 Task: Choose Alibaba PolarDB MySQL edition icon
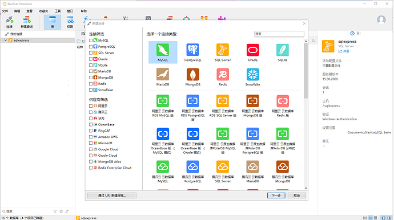pyautogui.click(x=223, y=134)
